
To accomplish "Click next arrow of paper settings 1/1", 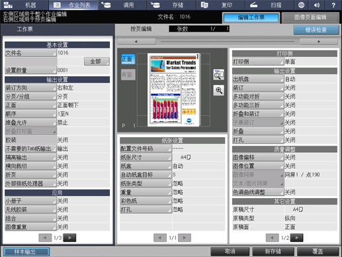I will (x=185, y=238).
